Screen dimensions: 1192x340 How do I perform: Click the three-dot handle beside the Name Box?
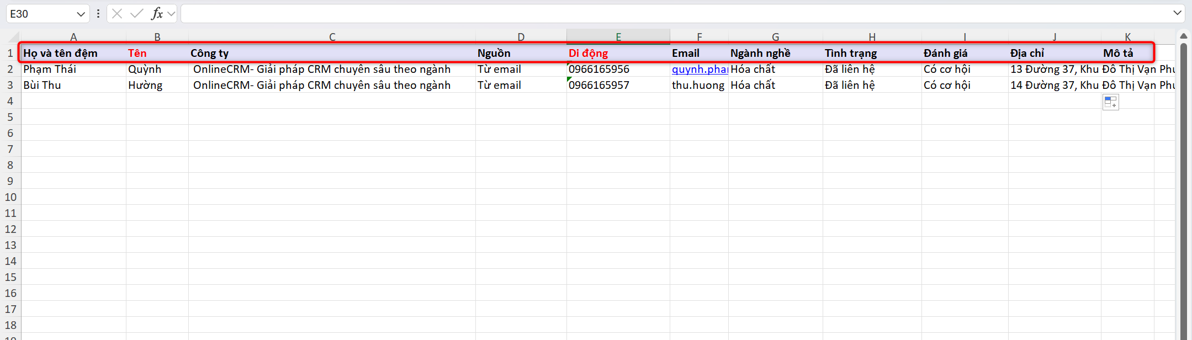click(98, 14)
